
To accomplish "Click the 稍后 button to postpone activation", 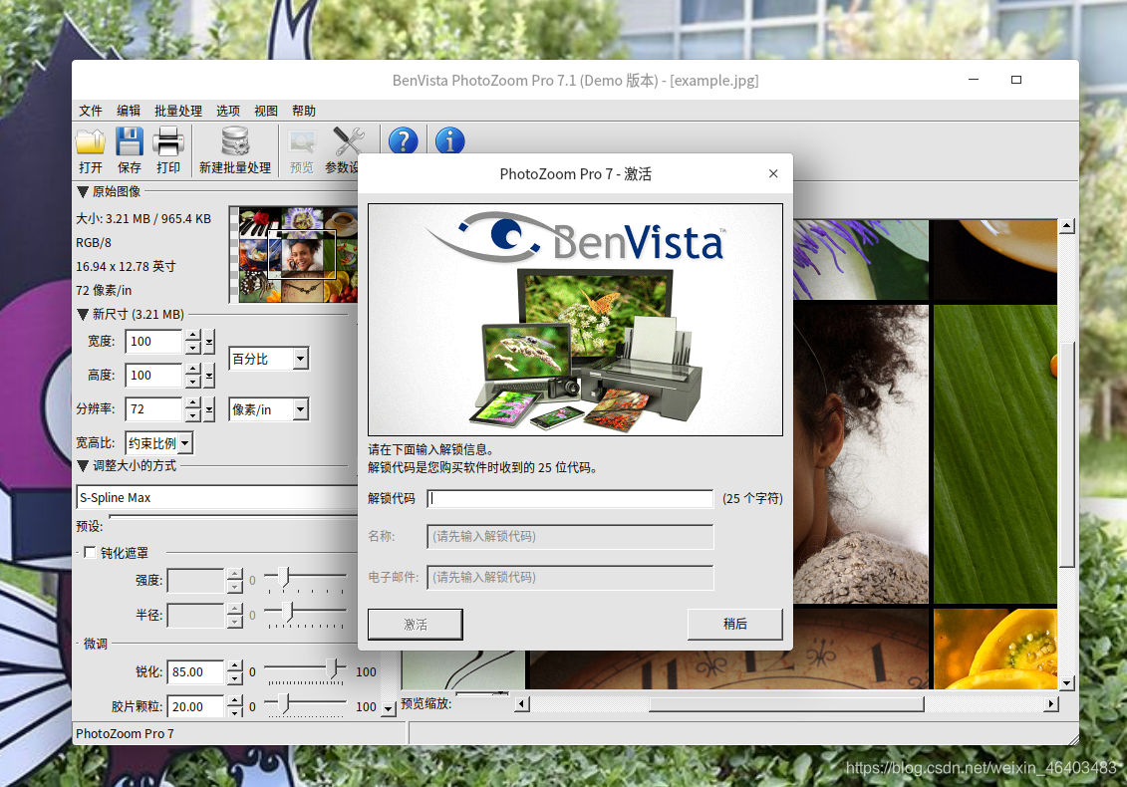I will tap(734, 624).
